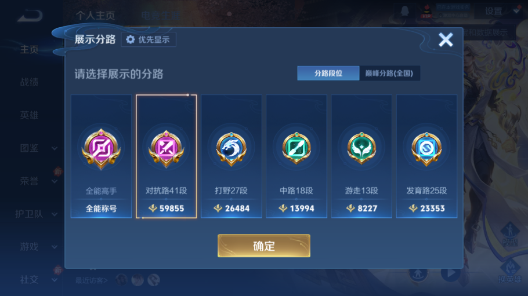Open the 个人主页 tab

95,16
